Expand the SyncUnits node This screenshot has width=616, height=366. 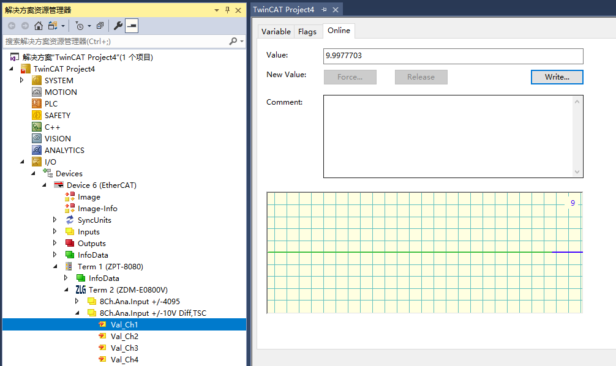click(x=55, y=220)
